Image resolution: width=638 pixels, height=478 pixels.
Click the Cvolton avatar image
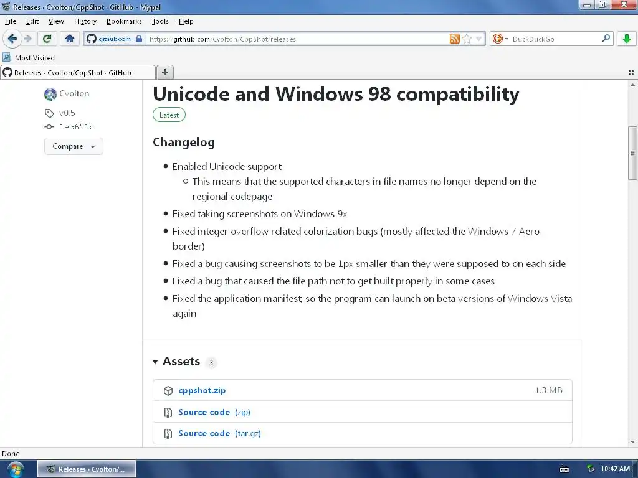(50, 94)
